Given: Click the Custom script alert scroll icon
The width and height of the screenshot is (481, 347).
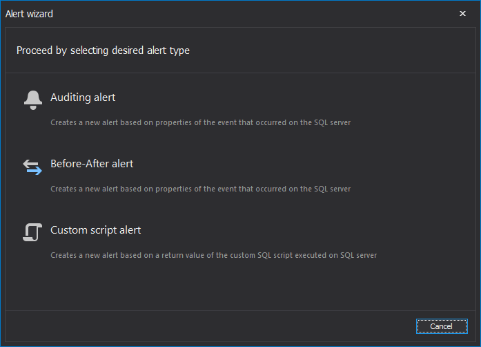Looking at the screenshot, I should [32, 232].
